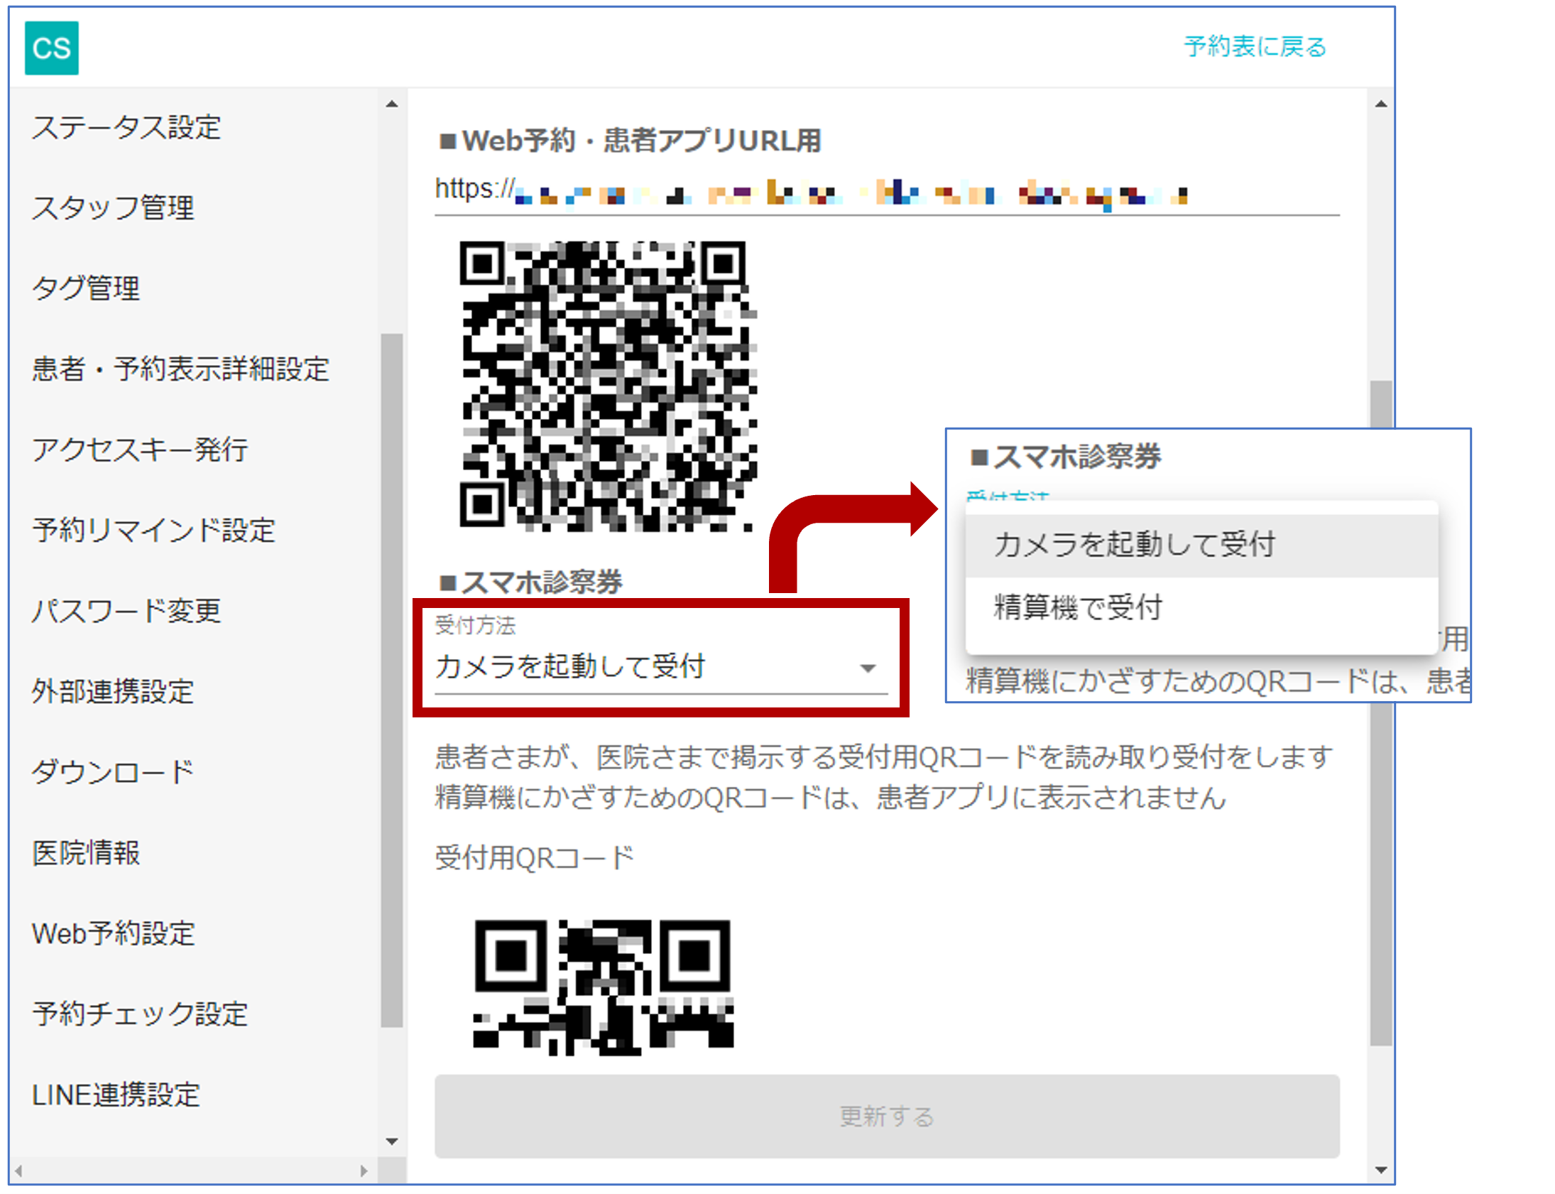
Task: Open 患者・予約表示詳細設定 settings
Action: point(180,369)
